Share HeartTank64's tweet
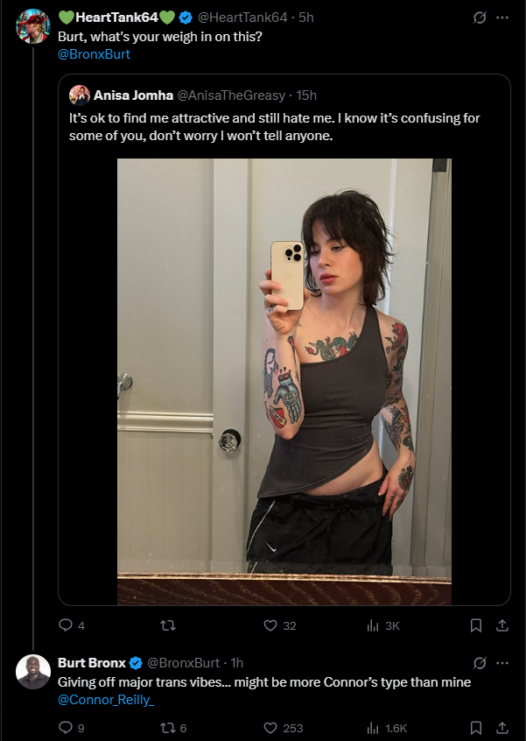The height and width of the screenshot is (741, 526). [x=502, y=625]
